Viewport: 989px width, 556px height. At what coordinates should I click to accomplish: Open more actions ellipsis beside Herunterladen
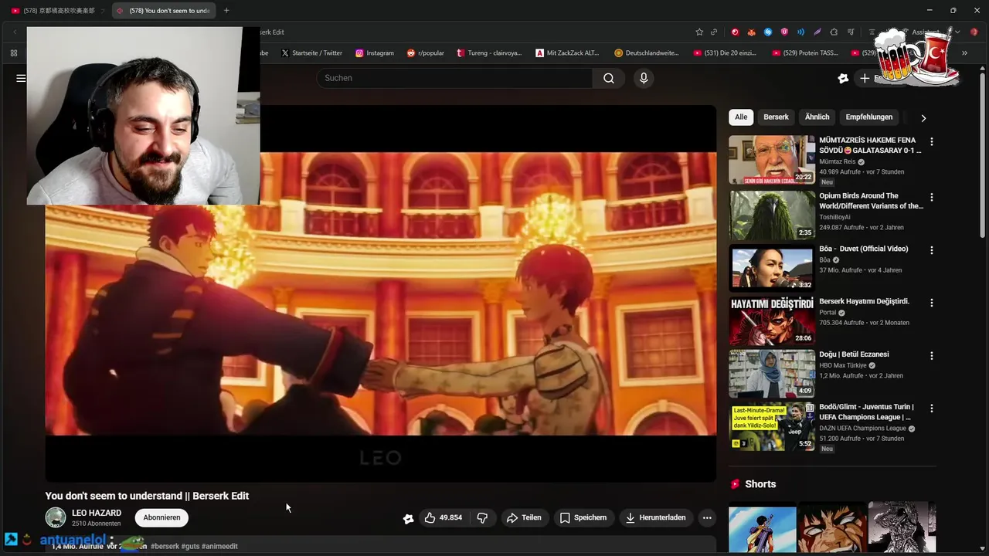pyautogui.click(x=706, y=517)
